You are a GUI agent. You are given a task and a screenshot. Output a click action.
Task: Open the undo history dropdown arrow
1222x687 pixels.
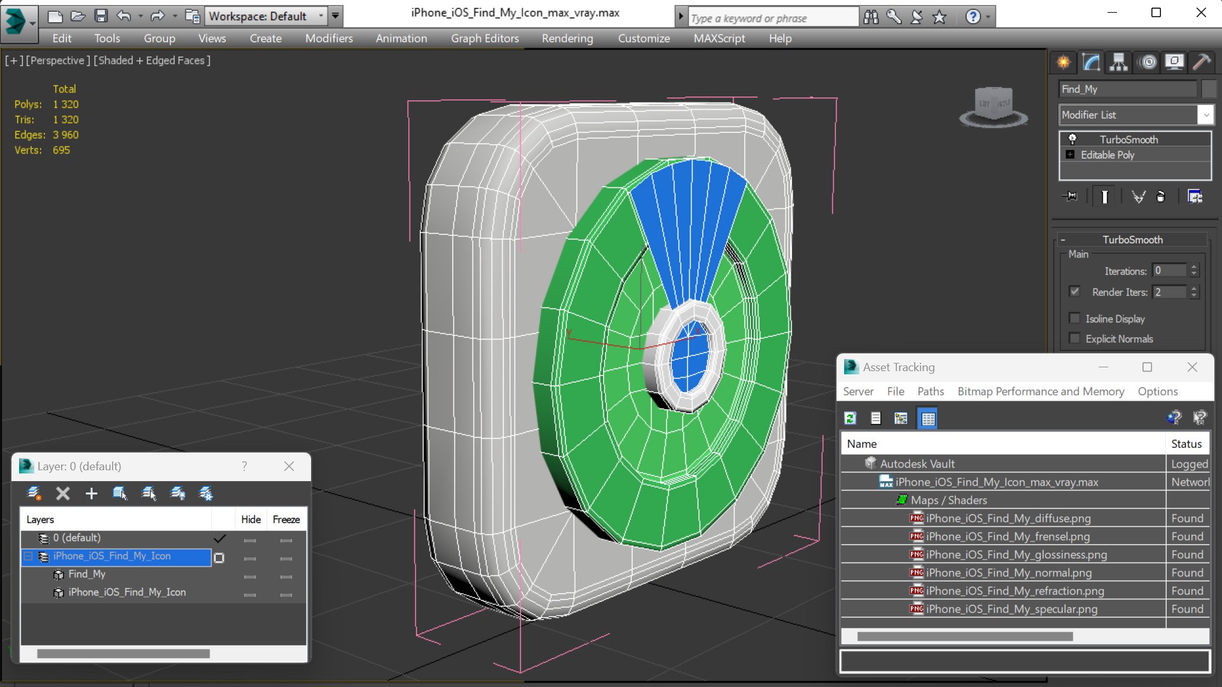pyautogui.click(x=140, y=16)
